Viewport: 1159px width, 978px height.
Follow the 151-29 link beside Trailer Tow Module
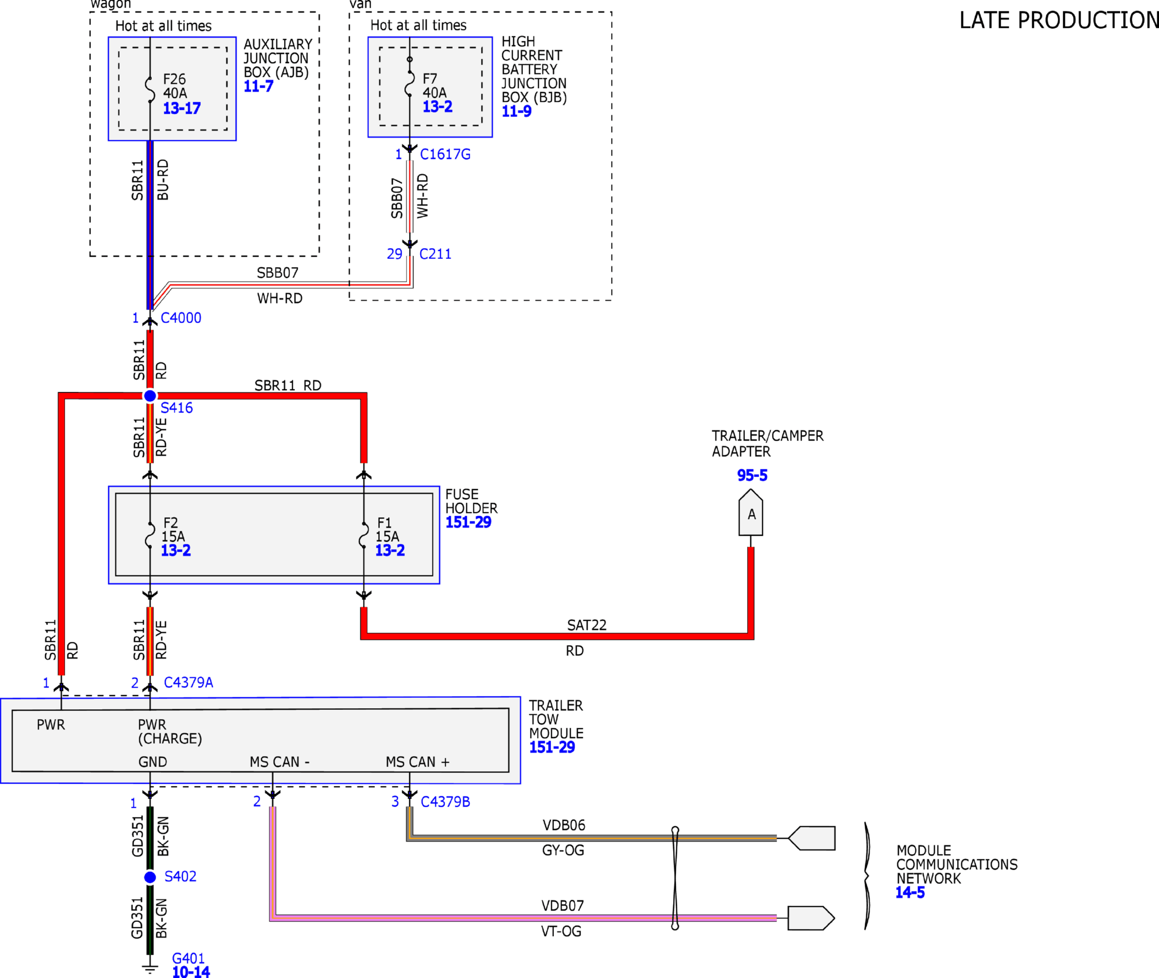coord(552,747)
